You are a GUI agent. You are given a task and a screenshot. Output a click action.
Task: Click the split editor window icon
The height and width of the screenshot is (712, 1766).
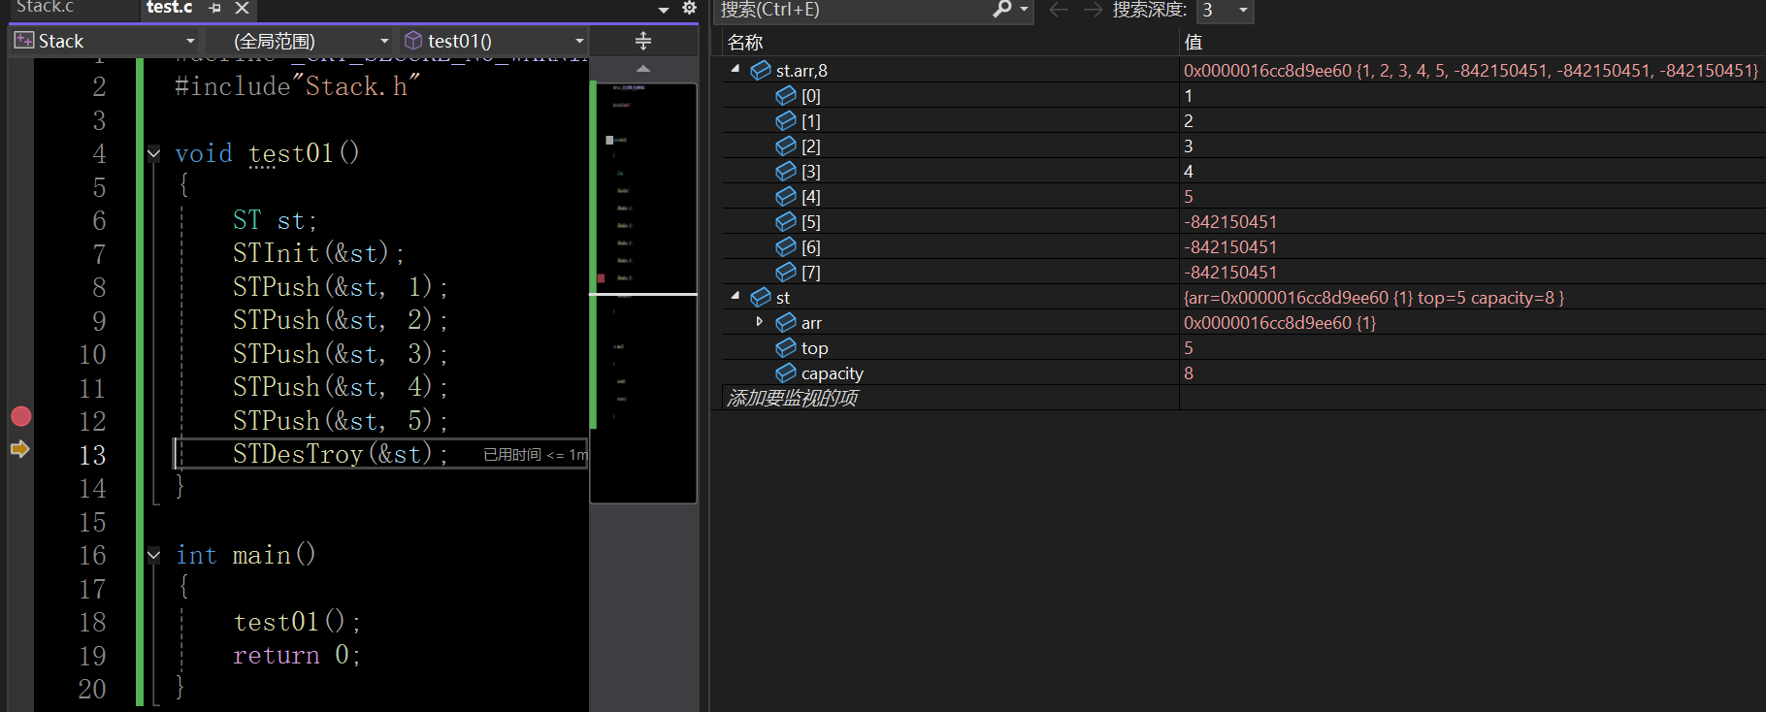coord(642,41)
